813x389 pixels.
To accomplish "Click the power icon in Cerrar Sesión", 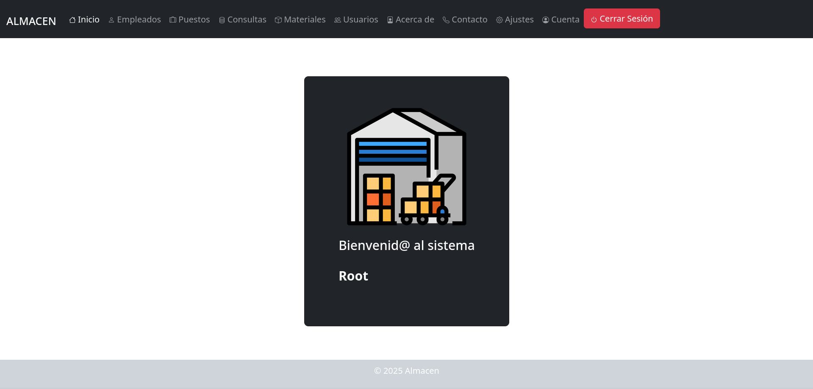I will (x=594, y=19).
